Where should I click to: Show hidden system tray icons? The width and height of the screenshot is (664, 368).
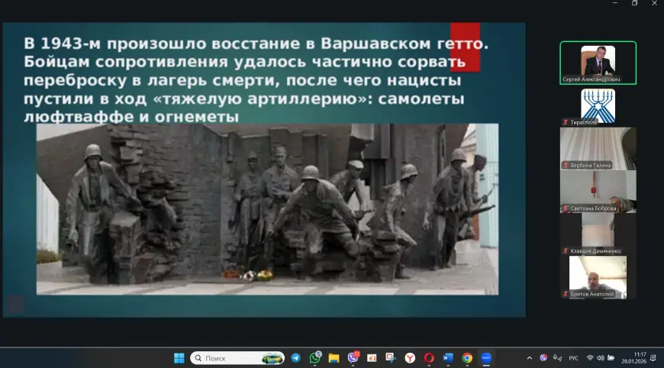click(530, 358)
